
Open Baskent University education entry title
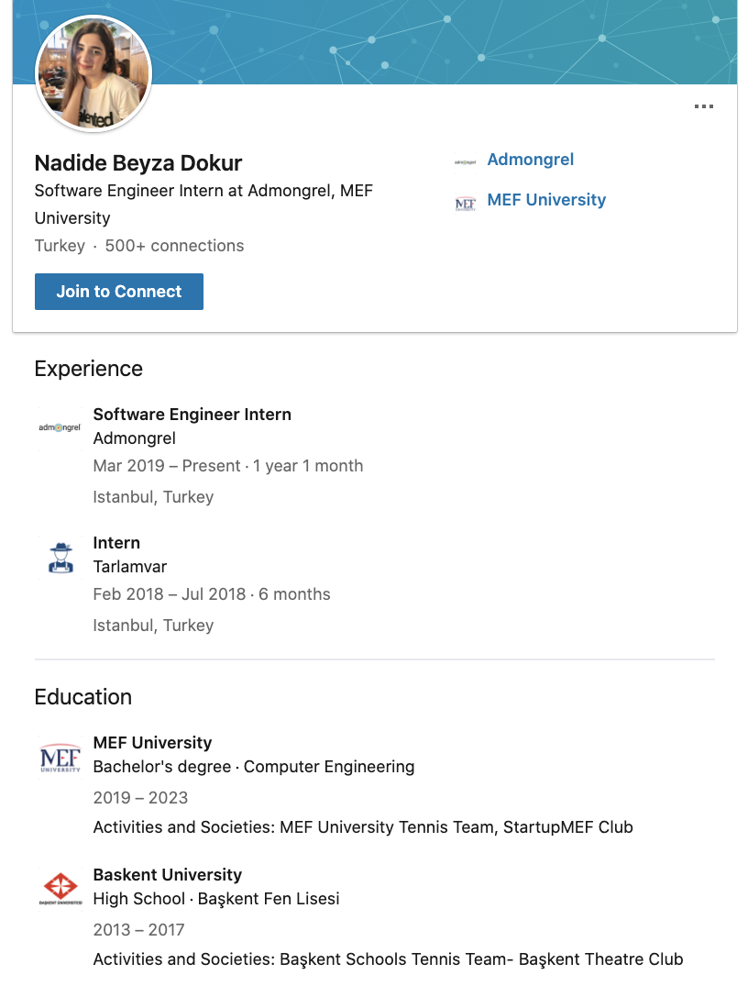click(167, 875)
